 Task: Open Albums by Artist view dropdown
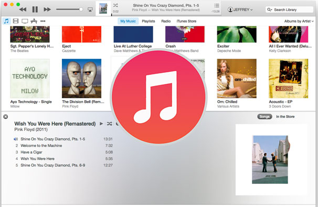[299, 21]
